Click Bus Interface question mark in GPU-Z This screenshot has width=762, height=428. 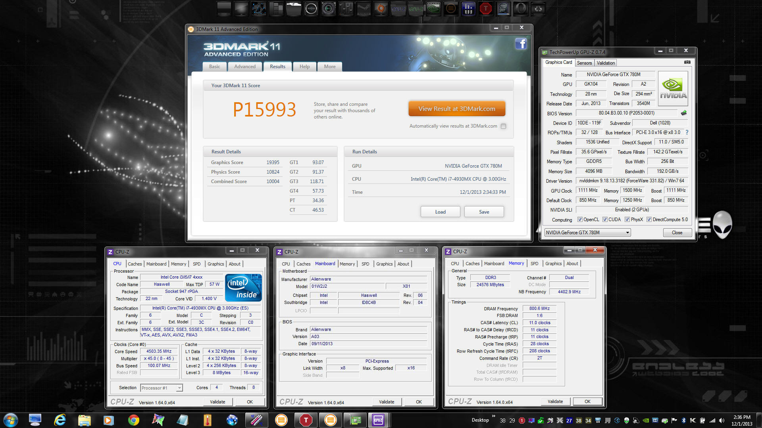coord(687,132)
